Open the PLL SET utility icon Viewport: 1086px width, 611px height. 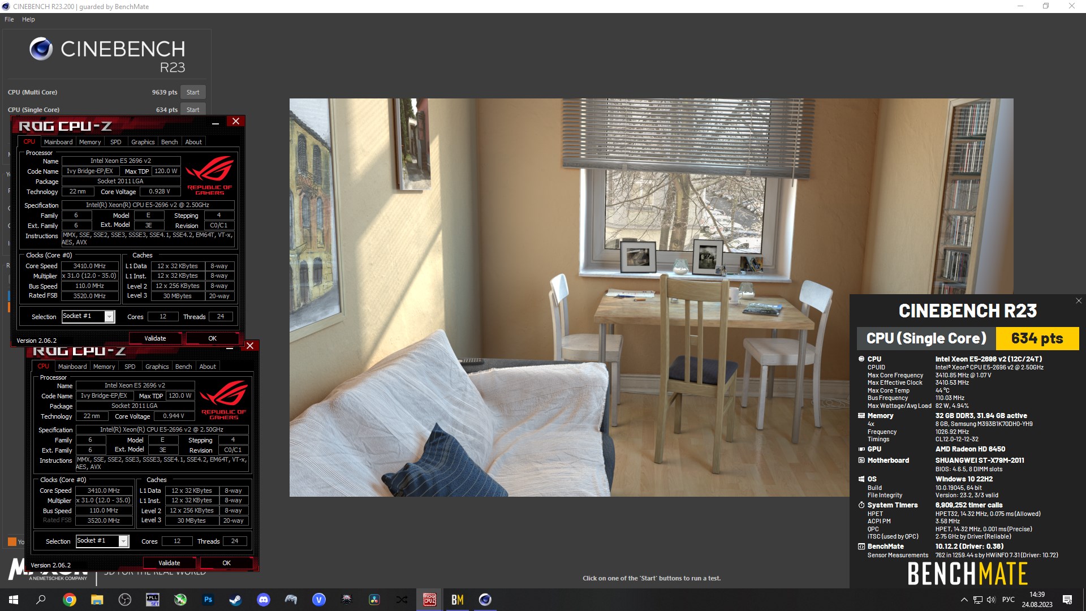153,600
